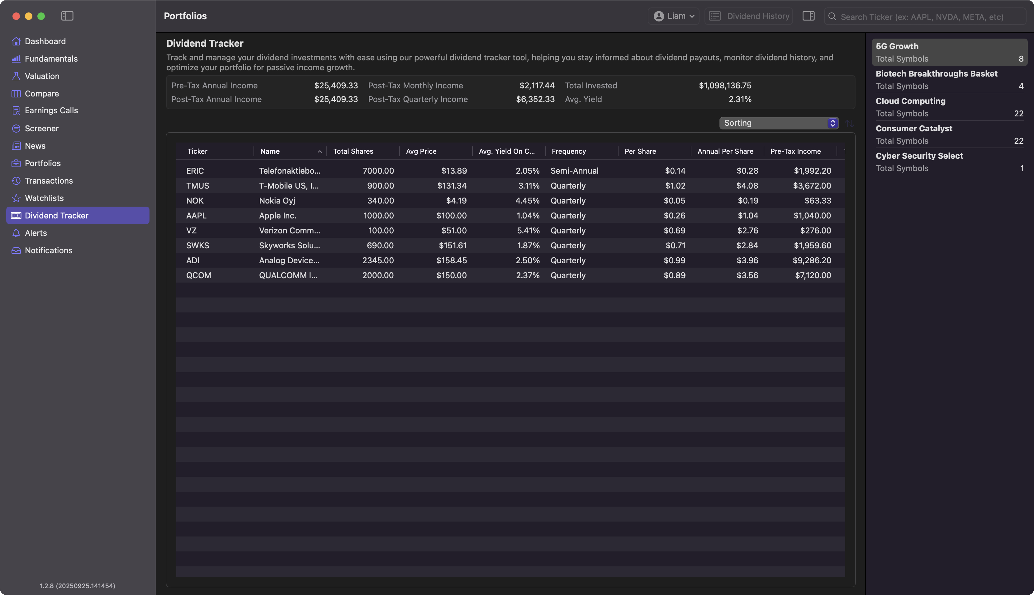Open the Sorting dropdown
Viewport: 1034px width, 595px height.
pyautogui.click(x=779, y=123)
